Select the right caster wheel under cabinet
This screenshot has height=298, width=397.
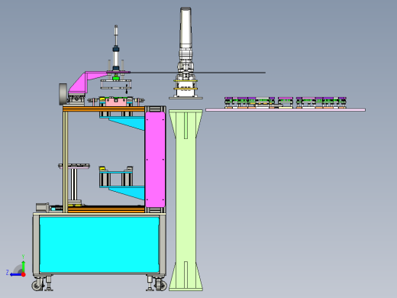click(161, 285)
